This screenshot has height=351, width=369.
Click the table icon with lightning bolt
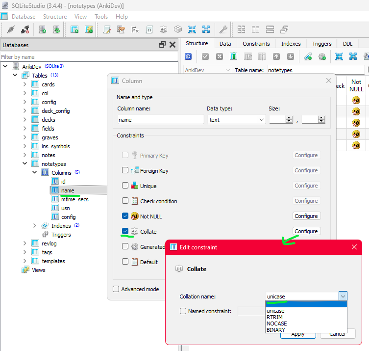(x=89, y=30)
